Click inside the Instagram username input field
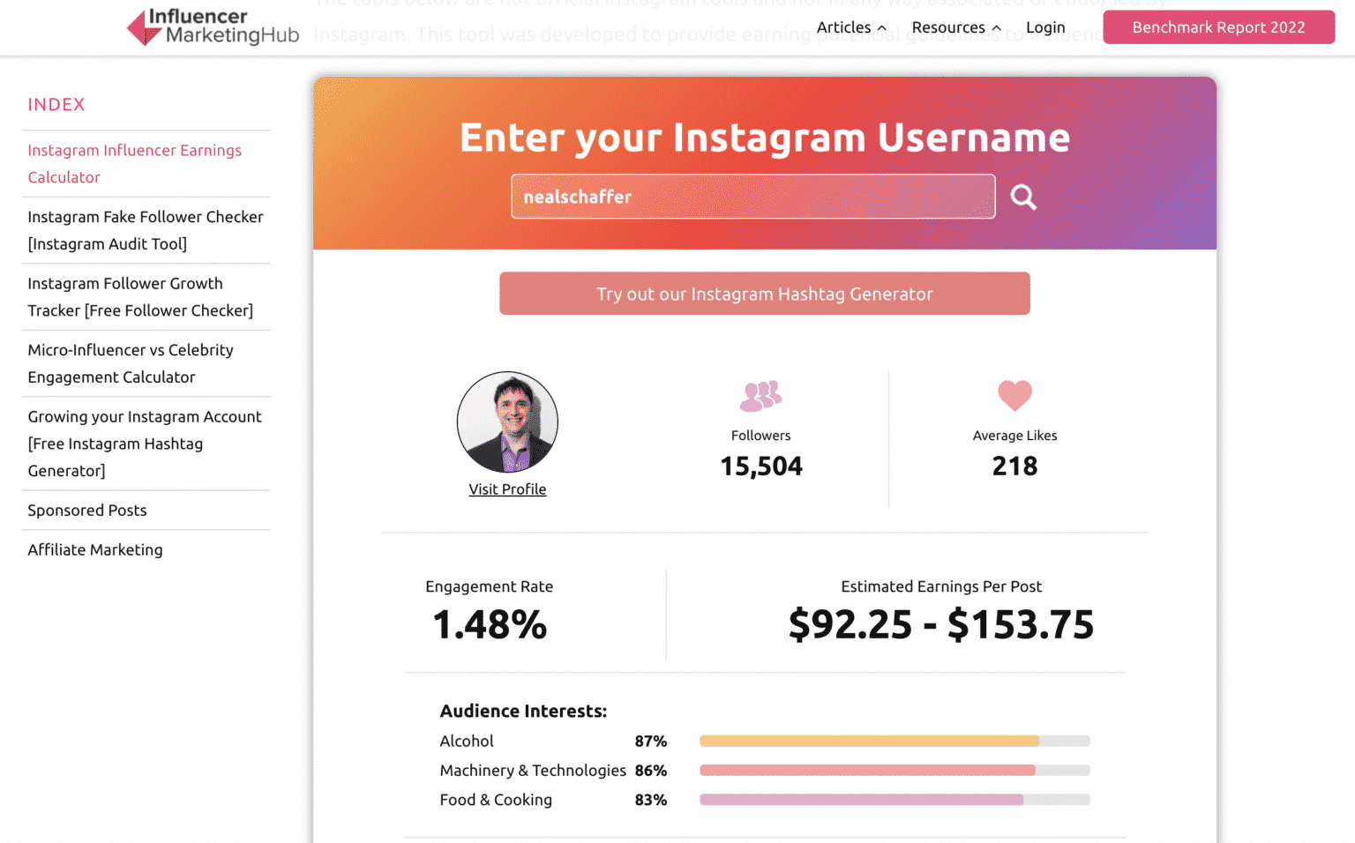The height and width of the screenshot is (843, 1355). click(752, 197)
